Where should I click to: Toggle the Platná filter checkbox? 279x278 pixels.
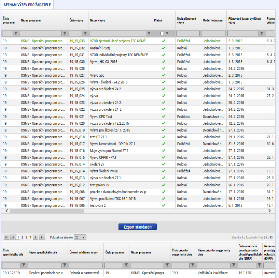(x=162, y=33)
